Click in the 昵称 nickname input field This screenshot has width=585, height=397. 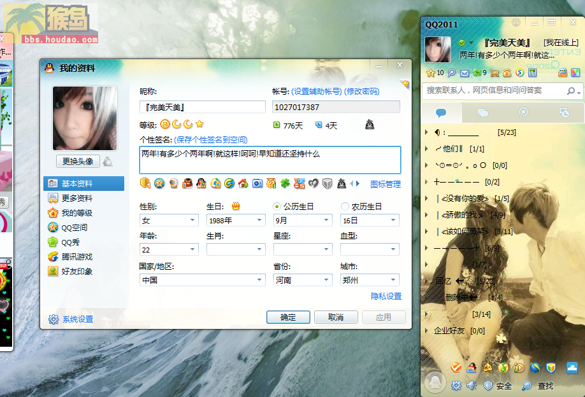point(203,108)
